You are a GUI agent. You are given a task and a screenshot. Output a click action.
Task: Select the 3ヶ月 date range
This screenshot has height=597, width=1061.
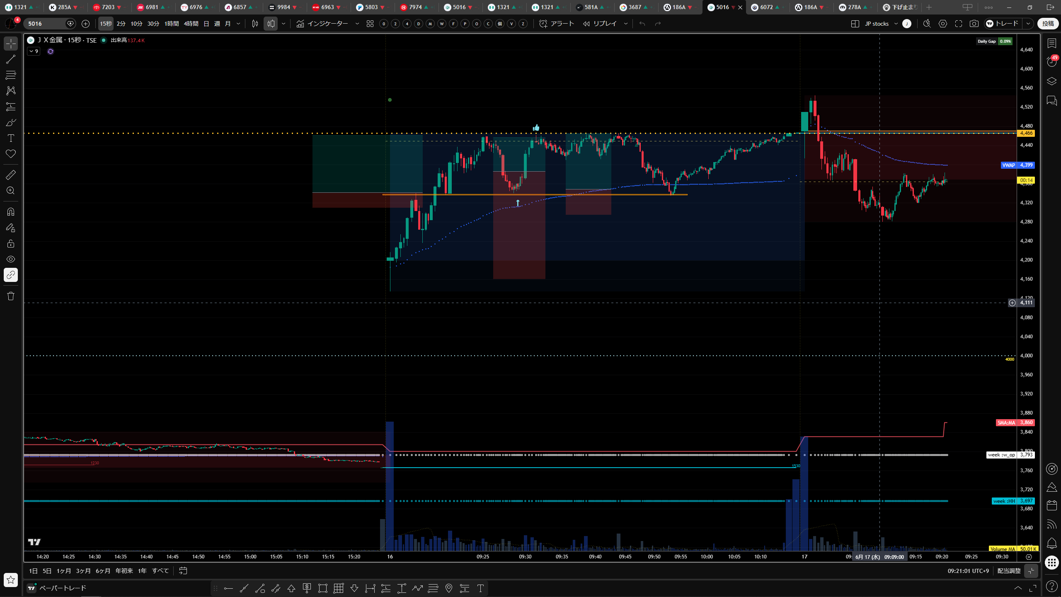pos(83,571)
